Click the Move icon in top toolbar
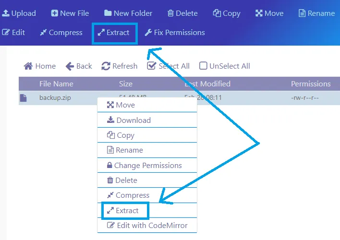340x240 pixels. 259,13
